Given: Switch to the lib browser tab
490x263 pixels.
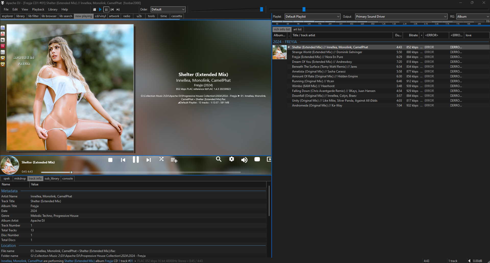Looking at the screenshot, I should click(x=49, y=16).
